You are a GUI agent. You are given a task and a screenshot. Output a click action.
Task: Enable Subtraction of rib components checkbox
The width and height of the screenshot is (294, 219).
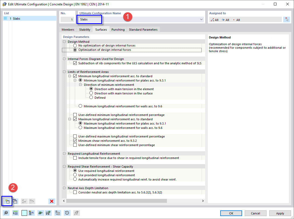point(75,63)
